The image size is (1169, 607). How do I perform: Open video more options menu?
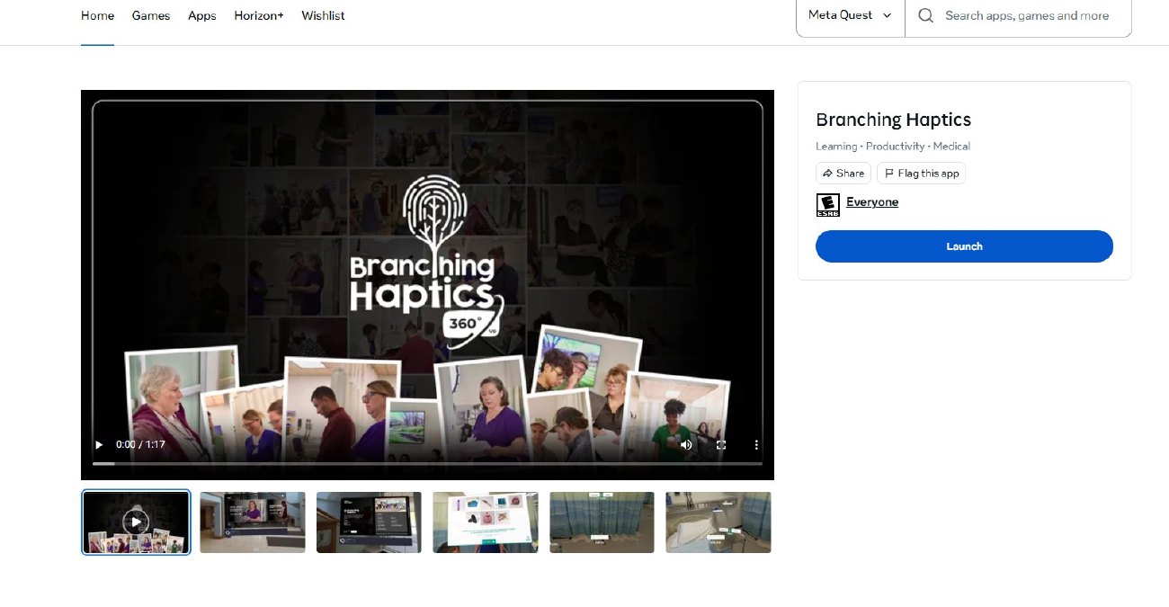(756, 445)
